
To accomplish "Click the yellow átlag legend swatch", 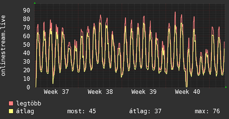I will click(11, 111).
